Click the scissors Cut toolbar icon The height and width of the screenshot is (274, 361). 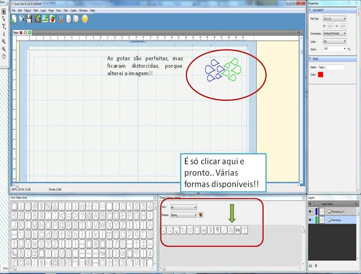pyautogui.click(x=61, y=19)
